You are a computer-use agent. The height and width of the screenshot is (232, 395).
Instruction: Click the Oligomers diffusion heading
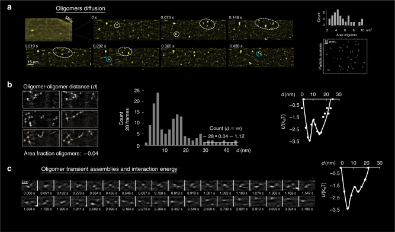pyautogui.click(x=81, y=8)
